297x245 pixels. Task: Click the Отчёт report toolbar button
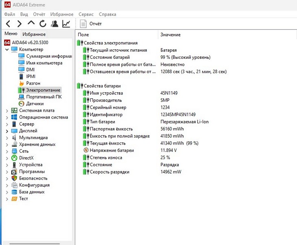pyautogui.click(x=91, y=24)
